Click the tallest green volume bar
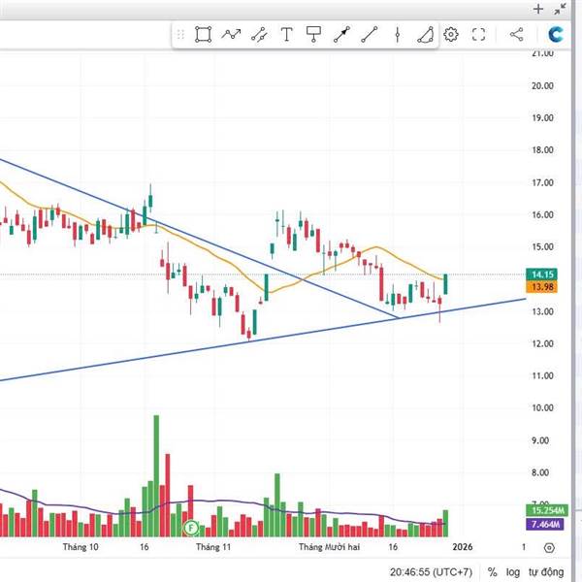 pos(156,476)
